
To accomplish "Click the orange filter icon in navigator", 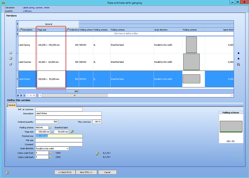I will (x=37, y=96).
